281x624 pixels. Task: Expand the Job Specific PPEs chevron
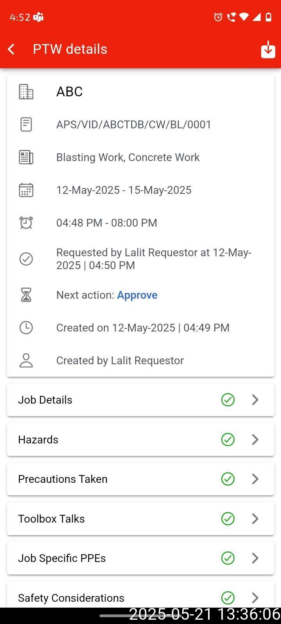255,558
